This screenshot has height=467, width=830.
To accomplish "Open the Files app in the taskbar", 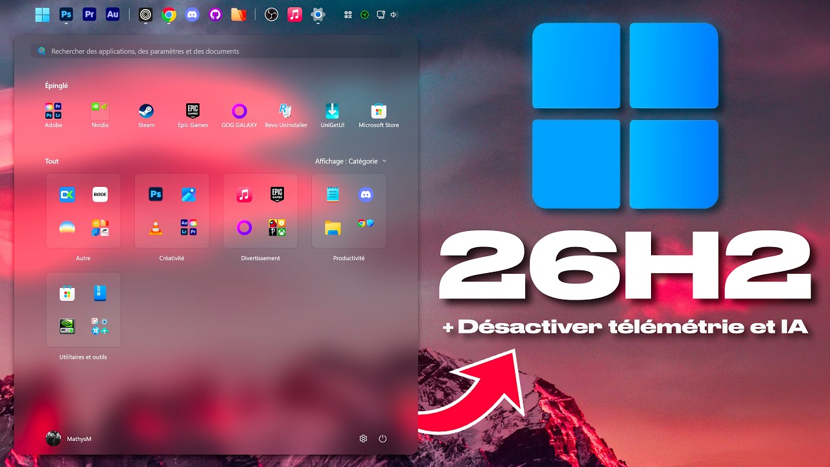I will pyautogui.click(x=239, y=14).
